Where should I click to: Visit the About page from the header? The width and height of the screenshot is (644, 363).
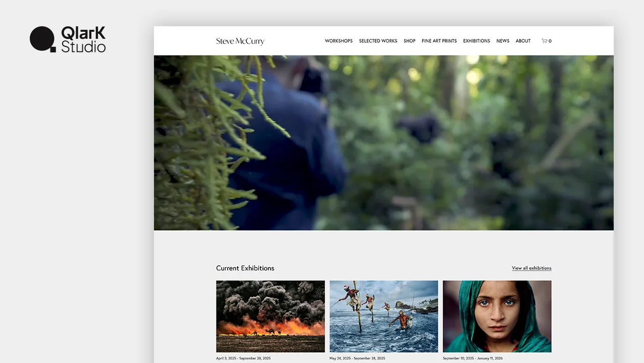tap(523, 41)
